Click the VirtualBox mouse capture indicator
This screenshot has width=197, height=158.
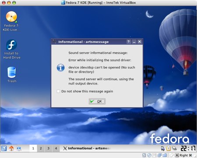click(x=171, y=155)
